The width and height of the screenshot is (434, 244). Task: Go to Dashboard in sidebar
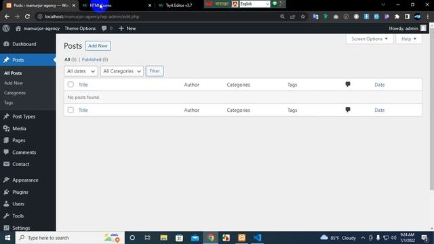point(28,44)
